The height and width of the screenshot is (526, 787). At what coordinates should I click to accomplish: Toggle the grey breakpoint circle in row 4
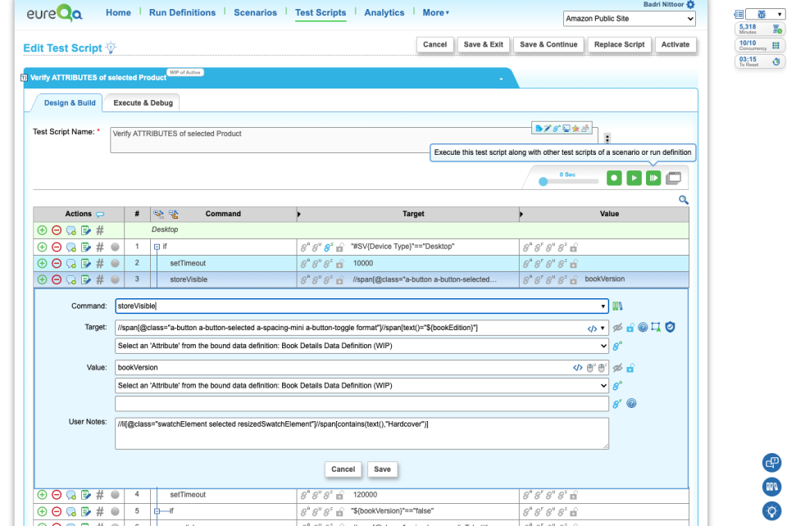115,495
